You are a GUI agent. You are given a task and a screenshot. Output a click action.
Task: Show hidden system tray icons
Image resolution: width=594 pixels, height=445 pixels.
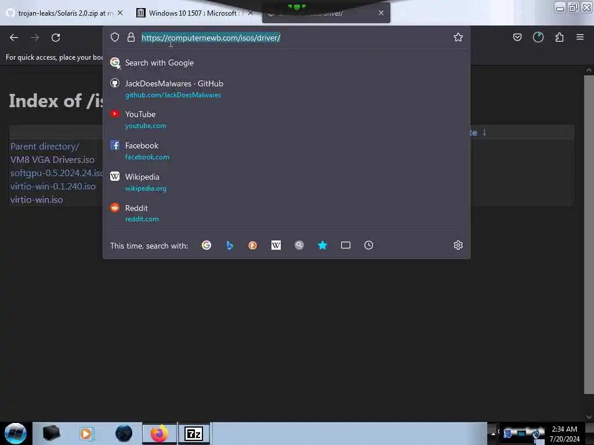click(x=493, y=433)
